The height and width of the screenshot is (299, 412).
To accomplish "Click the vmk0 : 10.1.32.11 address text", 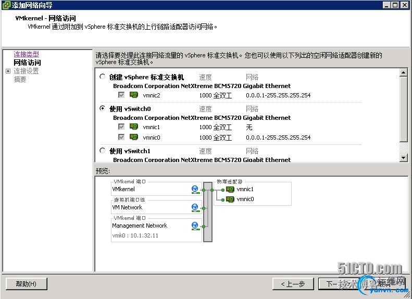I will 135,235.
